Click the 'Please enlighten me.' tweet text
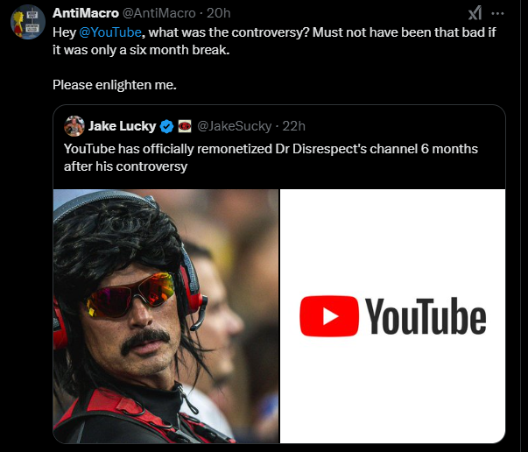 tap(115, 85)
